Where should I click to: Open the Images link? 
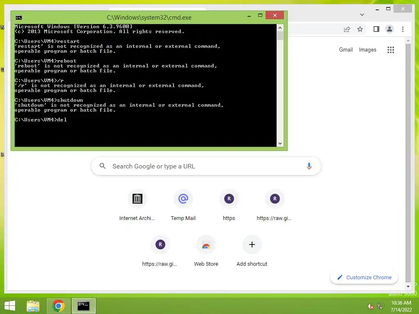[367, 49]
